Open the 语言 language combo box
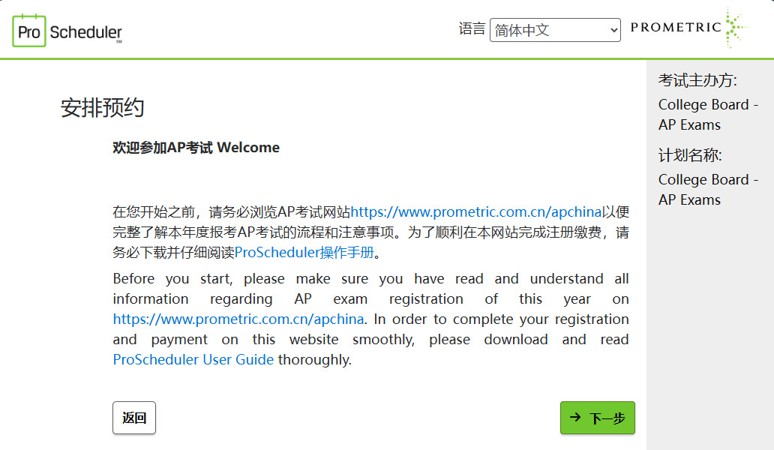The width and height of the screenshot is (774, 450). coord(555,30)
